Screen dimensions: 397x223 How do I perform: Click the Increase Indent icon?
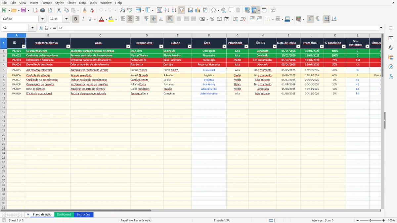tap(252, 19)
